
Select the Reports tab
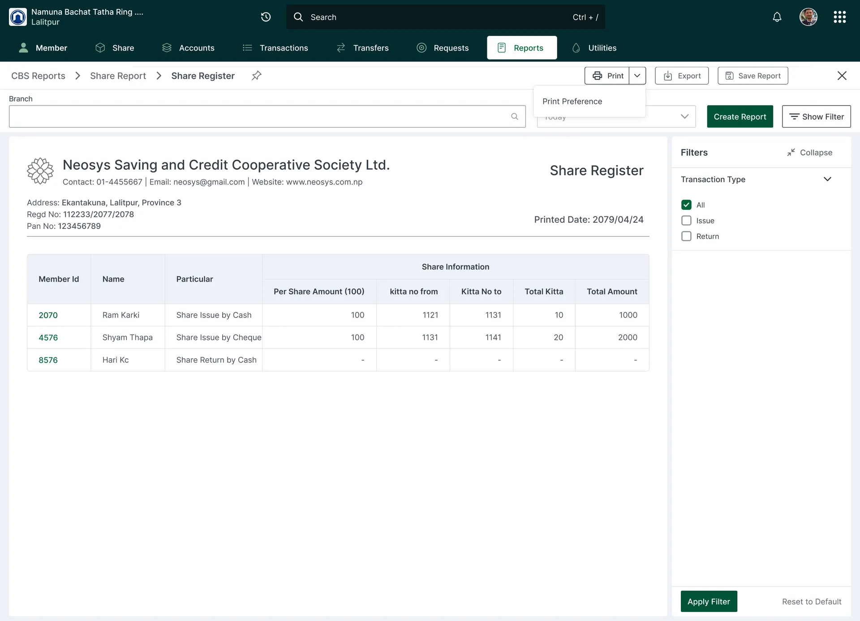click(x=522, y=48)
